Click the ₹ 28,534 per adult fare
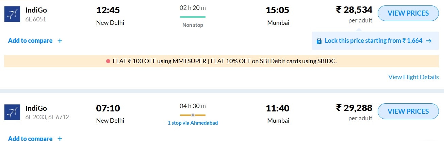 pyautogui.click(x=354, y=10)
